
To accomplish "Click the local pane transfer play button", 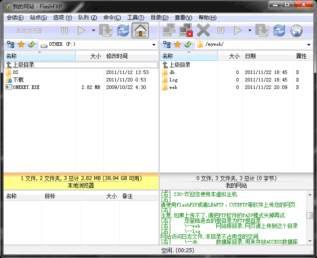I will click(81, 30).
